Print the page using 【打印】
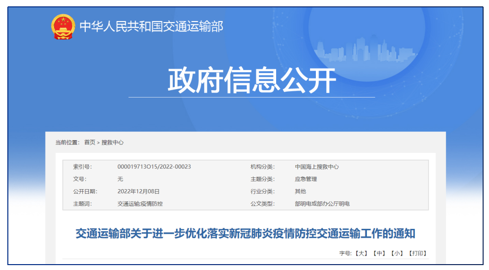Image resolution: width=489 pixels, height=270 pixels. (417, 253)
